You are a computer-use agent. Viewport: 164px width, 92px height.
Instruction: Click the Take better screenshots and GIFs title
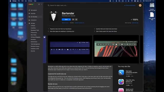click(131, 72)
